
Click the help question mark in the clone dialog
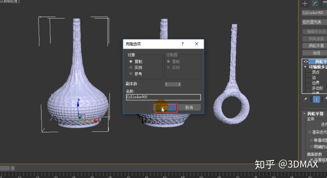pos(183,43)
